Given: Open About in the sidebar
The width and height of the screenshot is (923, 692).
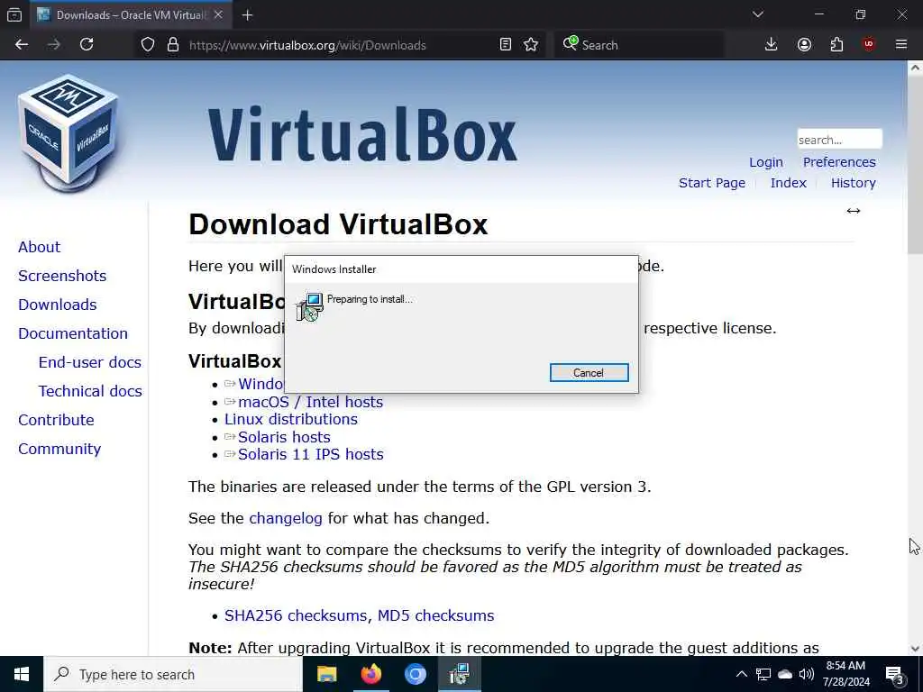Looking at the screenshot, I should 40,247.
